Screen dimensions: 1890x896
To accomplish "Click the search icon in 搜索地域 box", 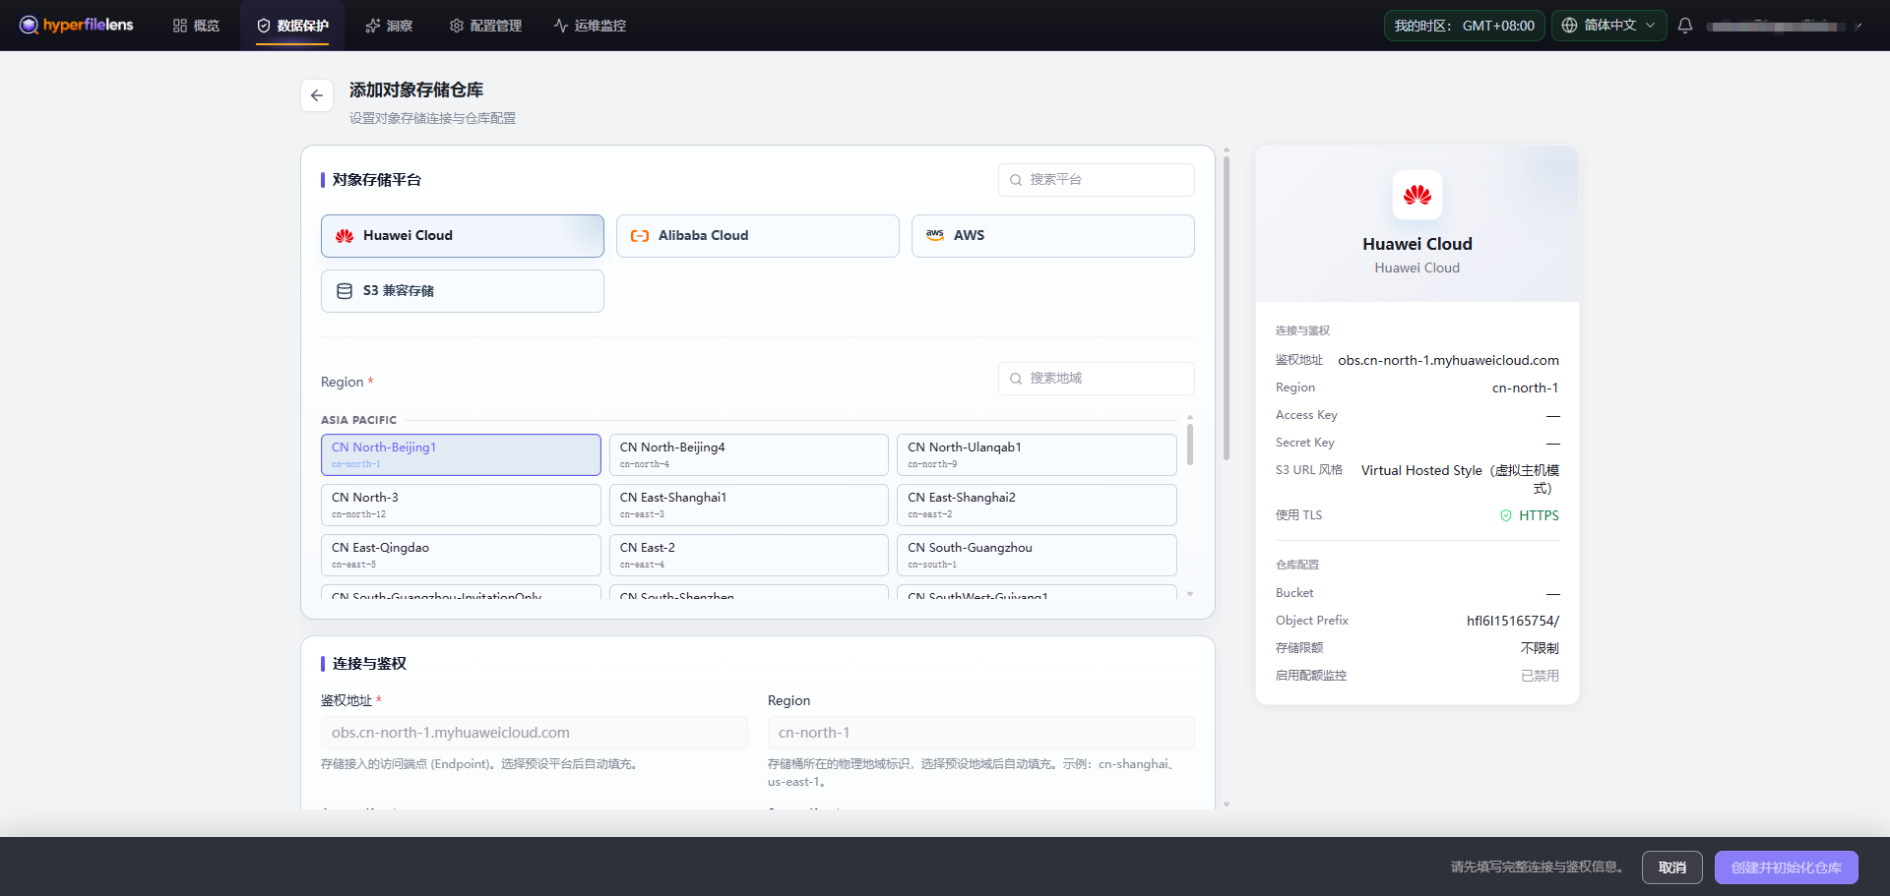I will pos(1016,379).
